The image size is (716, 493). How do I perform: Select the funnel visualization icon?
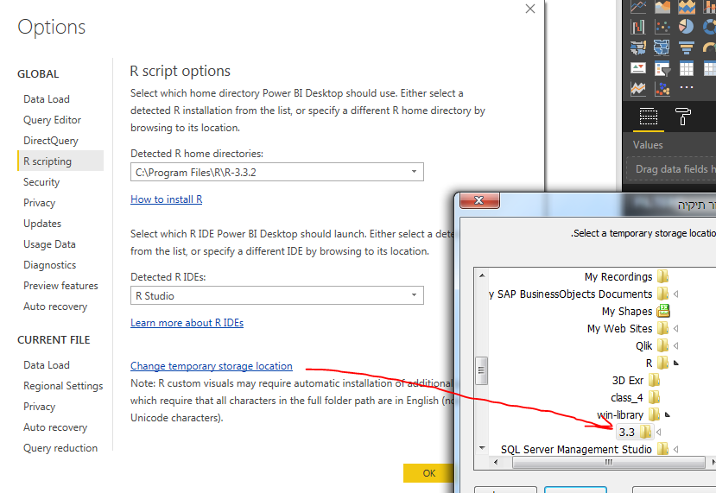pos(687,47)
